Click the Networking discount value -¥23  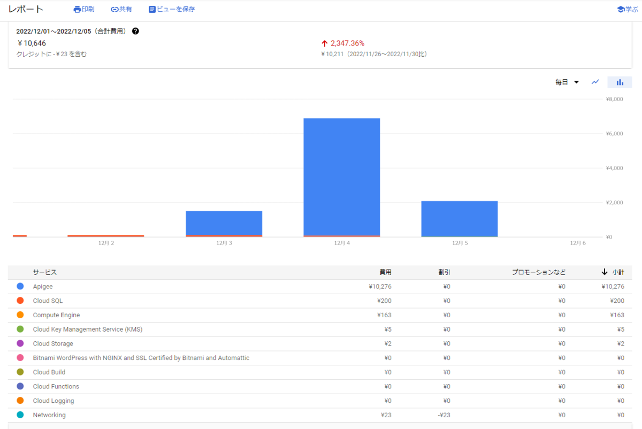click(444, 415)
